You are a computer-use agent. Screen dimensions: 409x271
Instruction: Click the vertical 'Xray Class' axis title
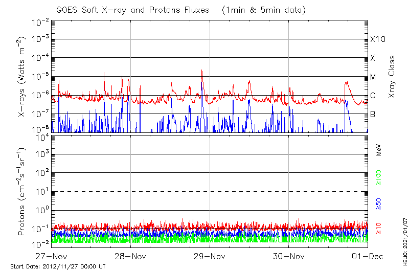click(x=392, y=77)
